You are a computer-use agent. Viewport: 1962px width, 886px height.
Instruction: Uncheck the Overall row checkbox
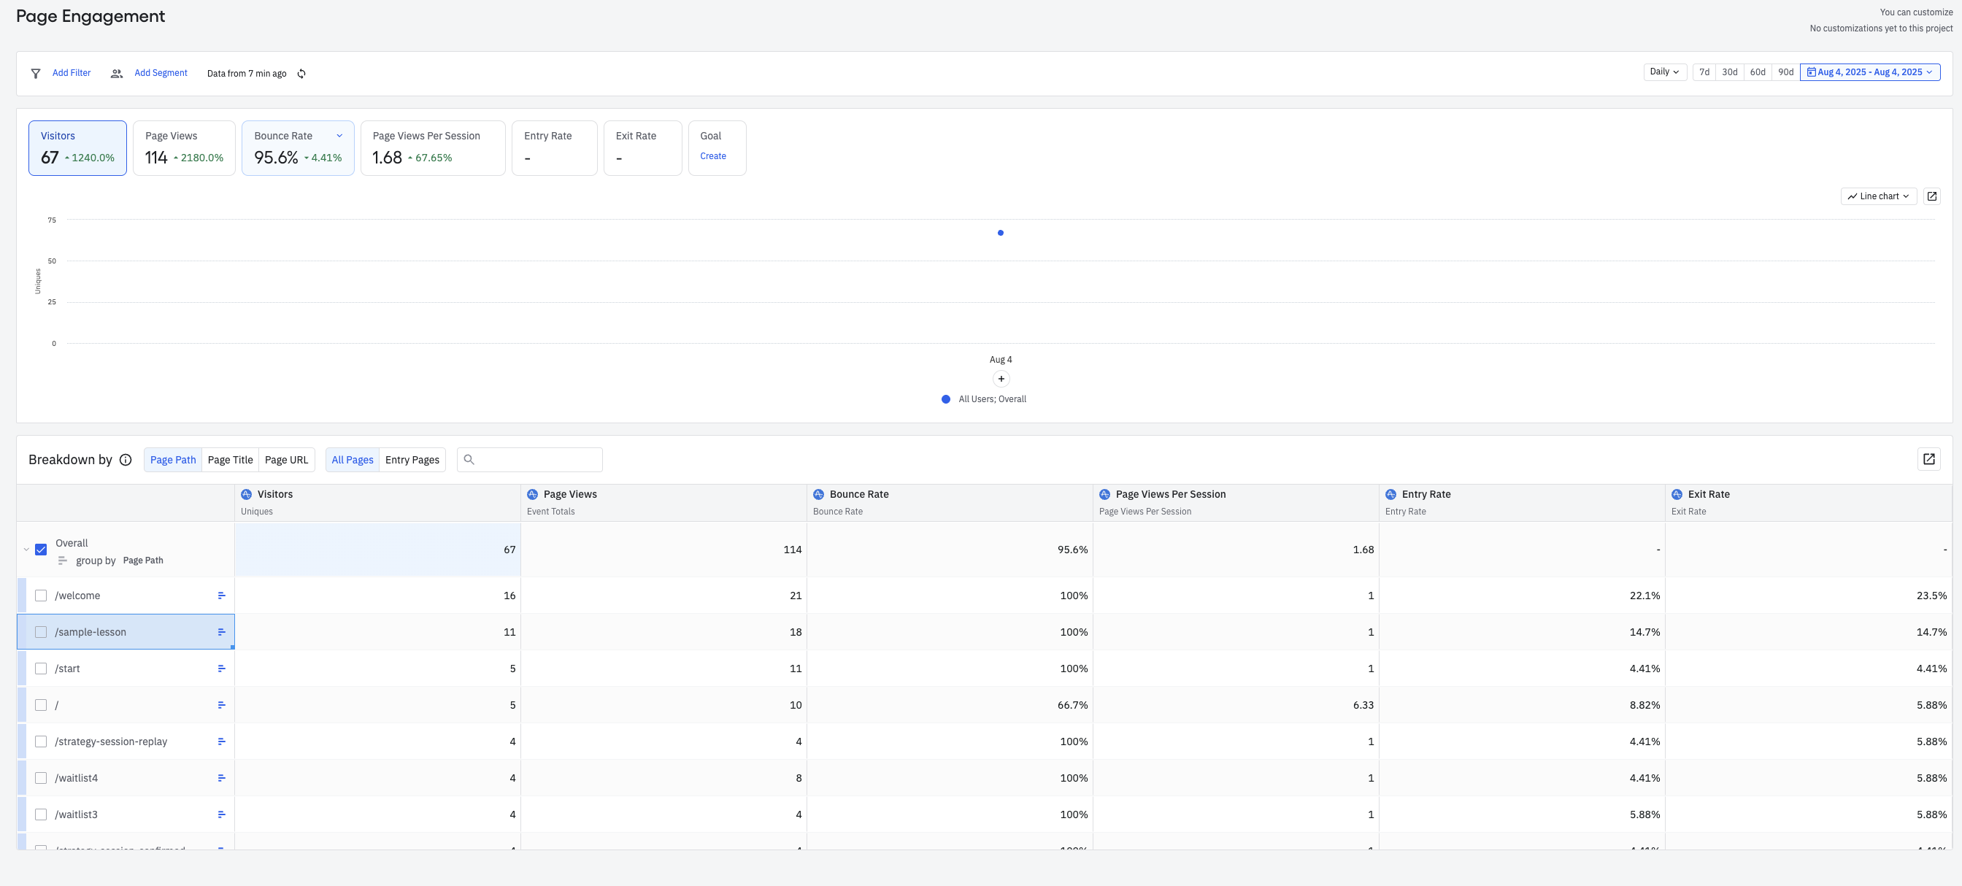[x=41, y=550]
